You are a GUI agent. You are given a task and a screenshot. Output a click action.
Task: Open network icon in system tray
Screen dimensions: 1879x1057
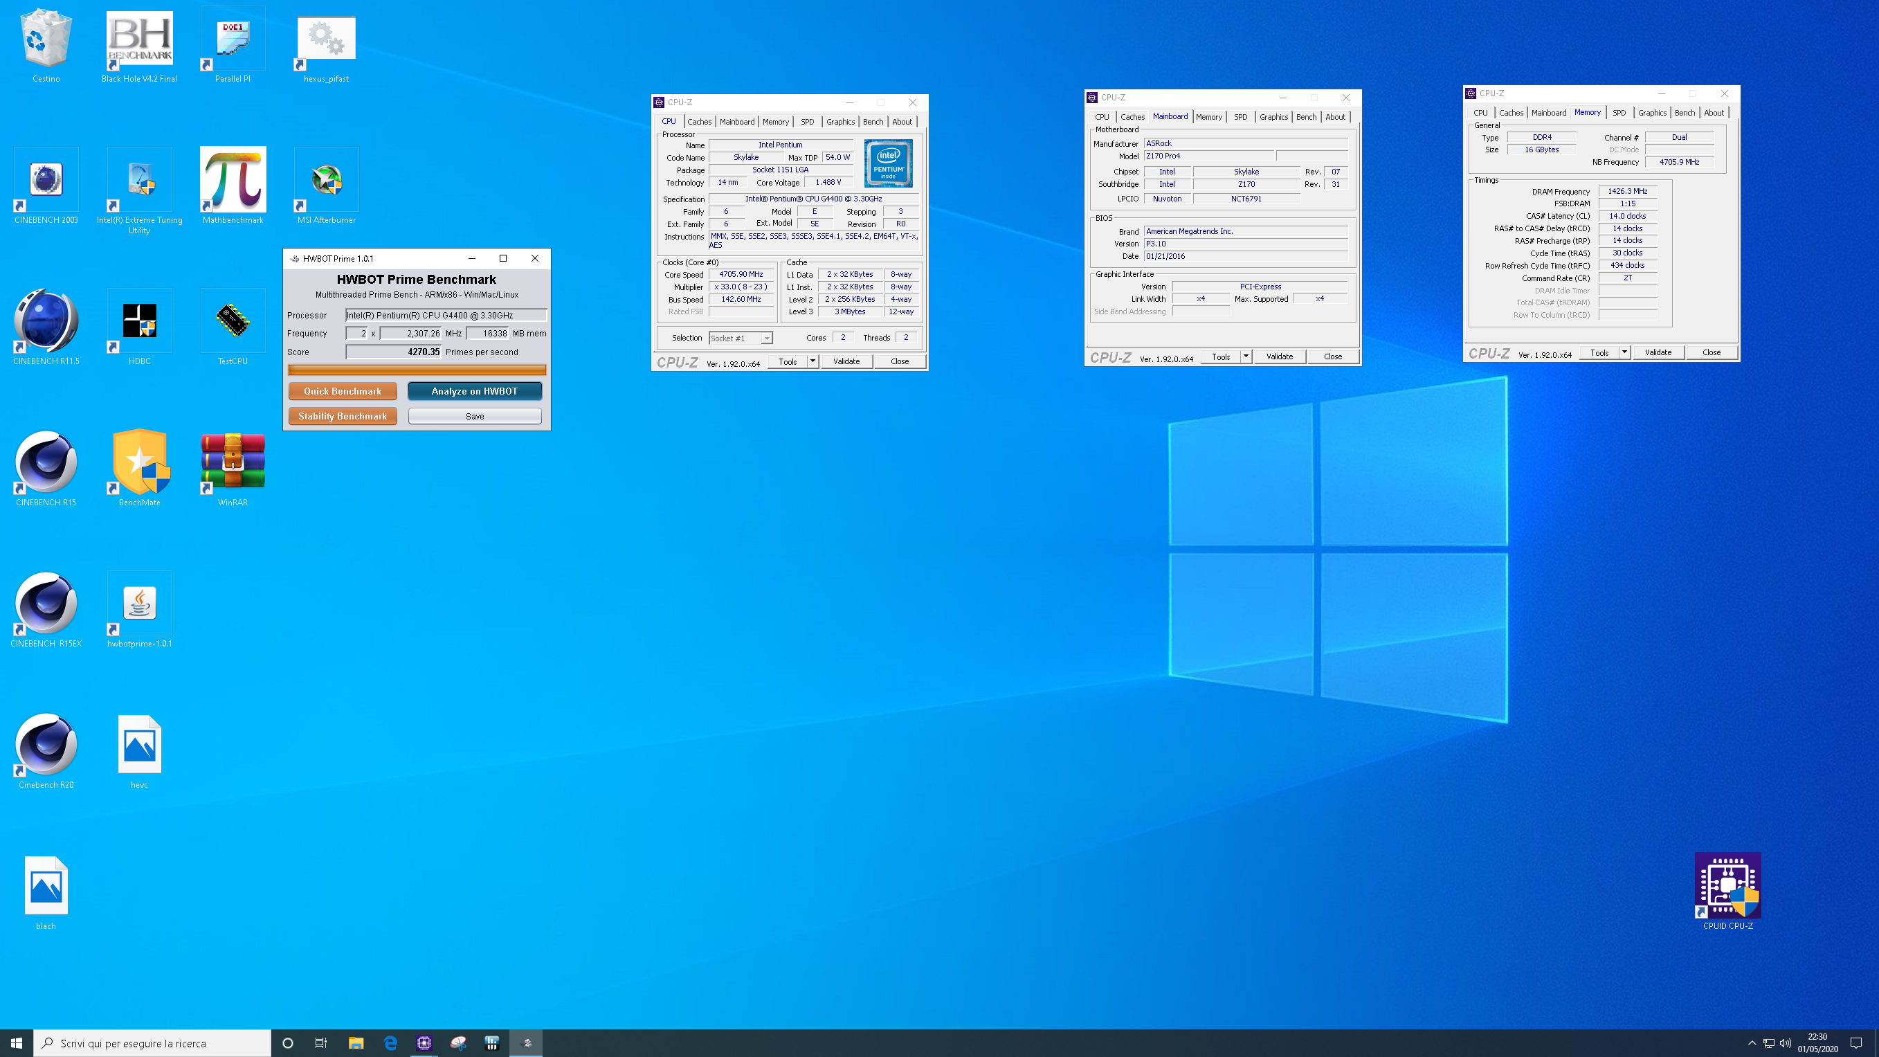coord(1769,1043)
